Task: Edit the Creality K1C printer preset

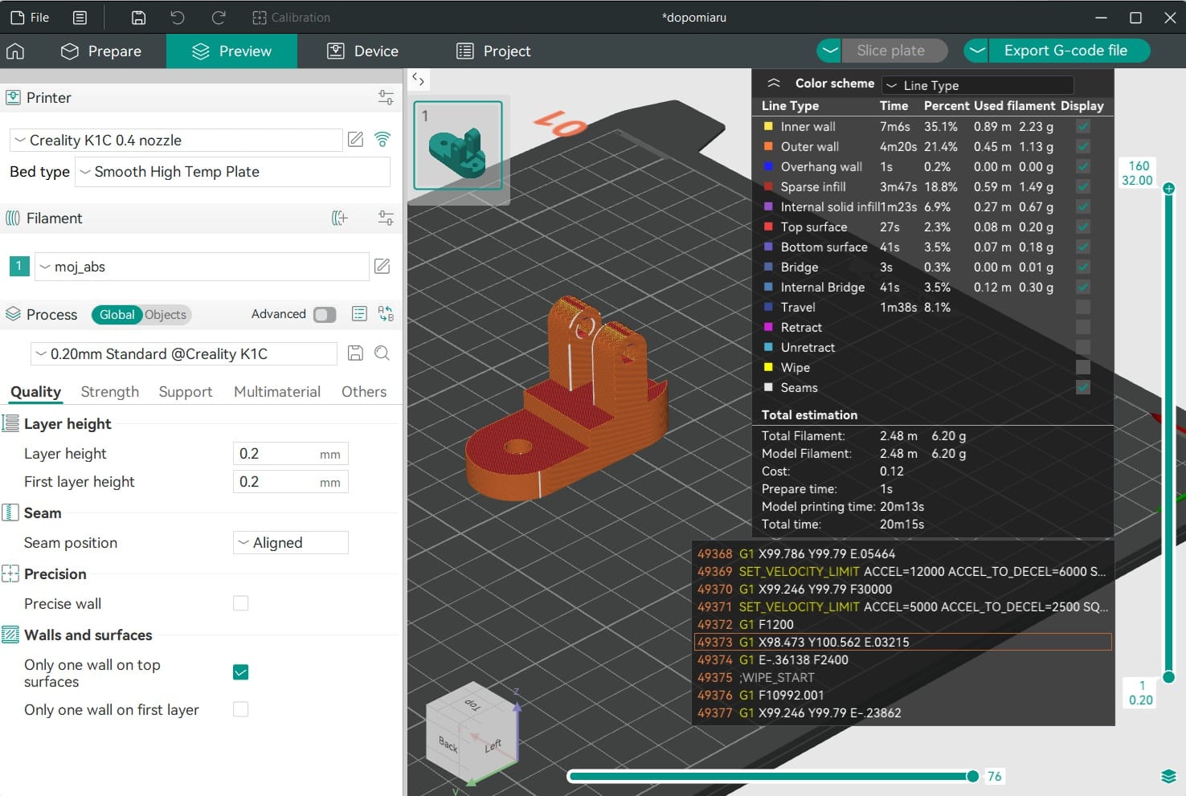Action: (355, 140)
